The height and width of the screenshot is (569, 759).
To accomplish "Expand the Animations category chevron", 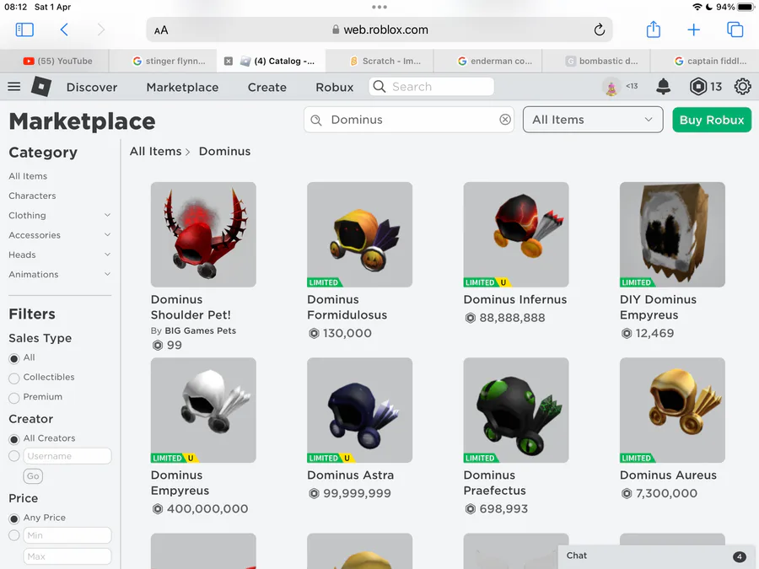I will coord(107,274).
